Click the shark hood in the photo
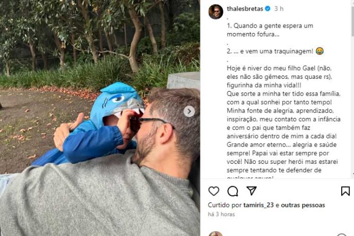 (x=117, y=102)
